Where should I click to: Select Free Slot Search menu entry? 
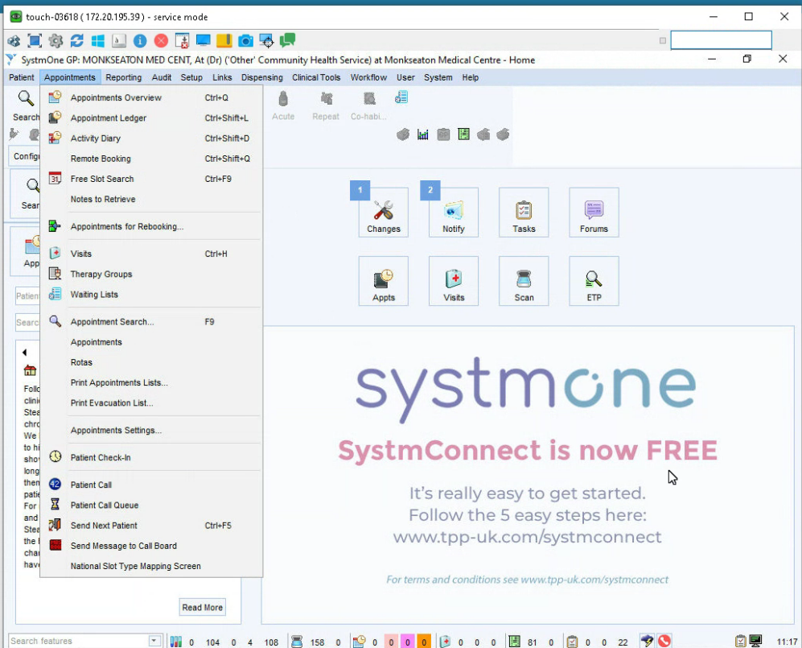(x=151, y=179)
